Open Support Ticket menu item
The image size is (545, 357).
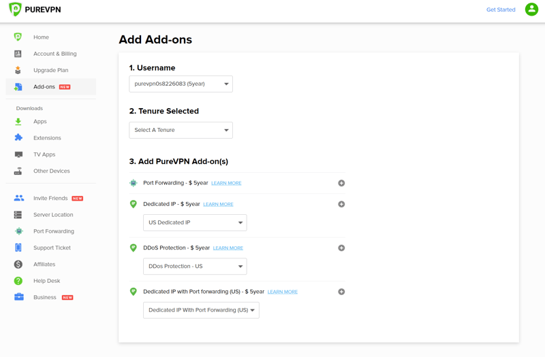[x=52, y=248]
